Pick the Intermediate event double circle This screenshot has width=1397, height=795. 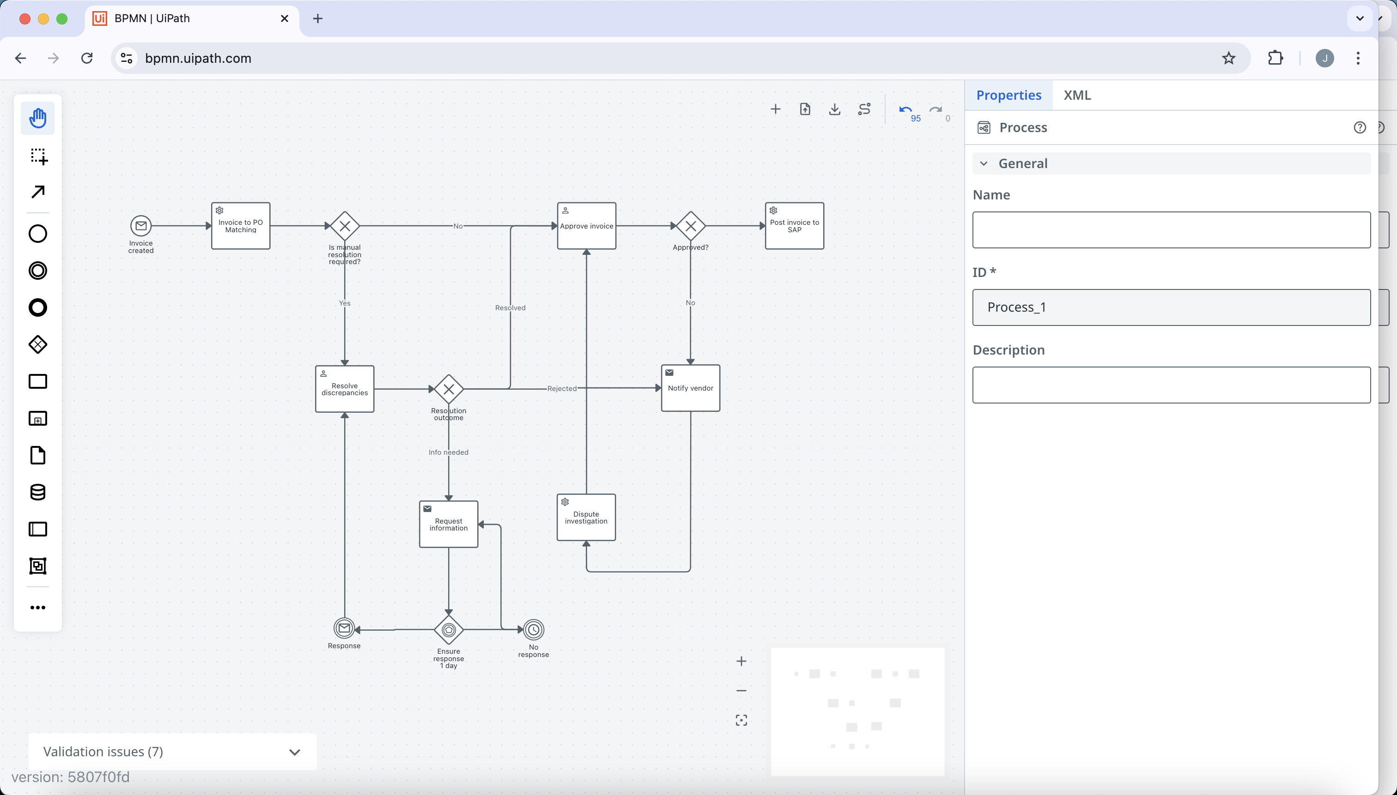38,271
